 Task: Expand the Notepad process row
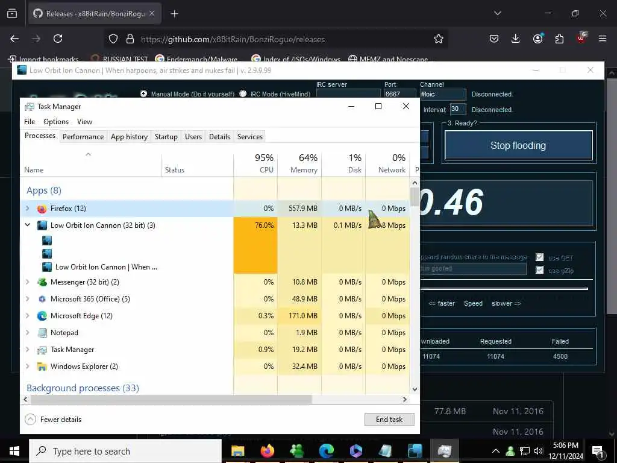pos(27,333)
